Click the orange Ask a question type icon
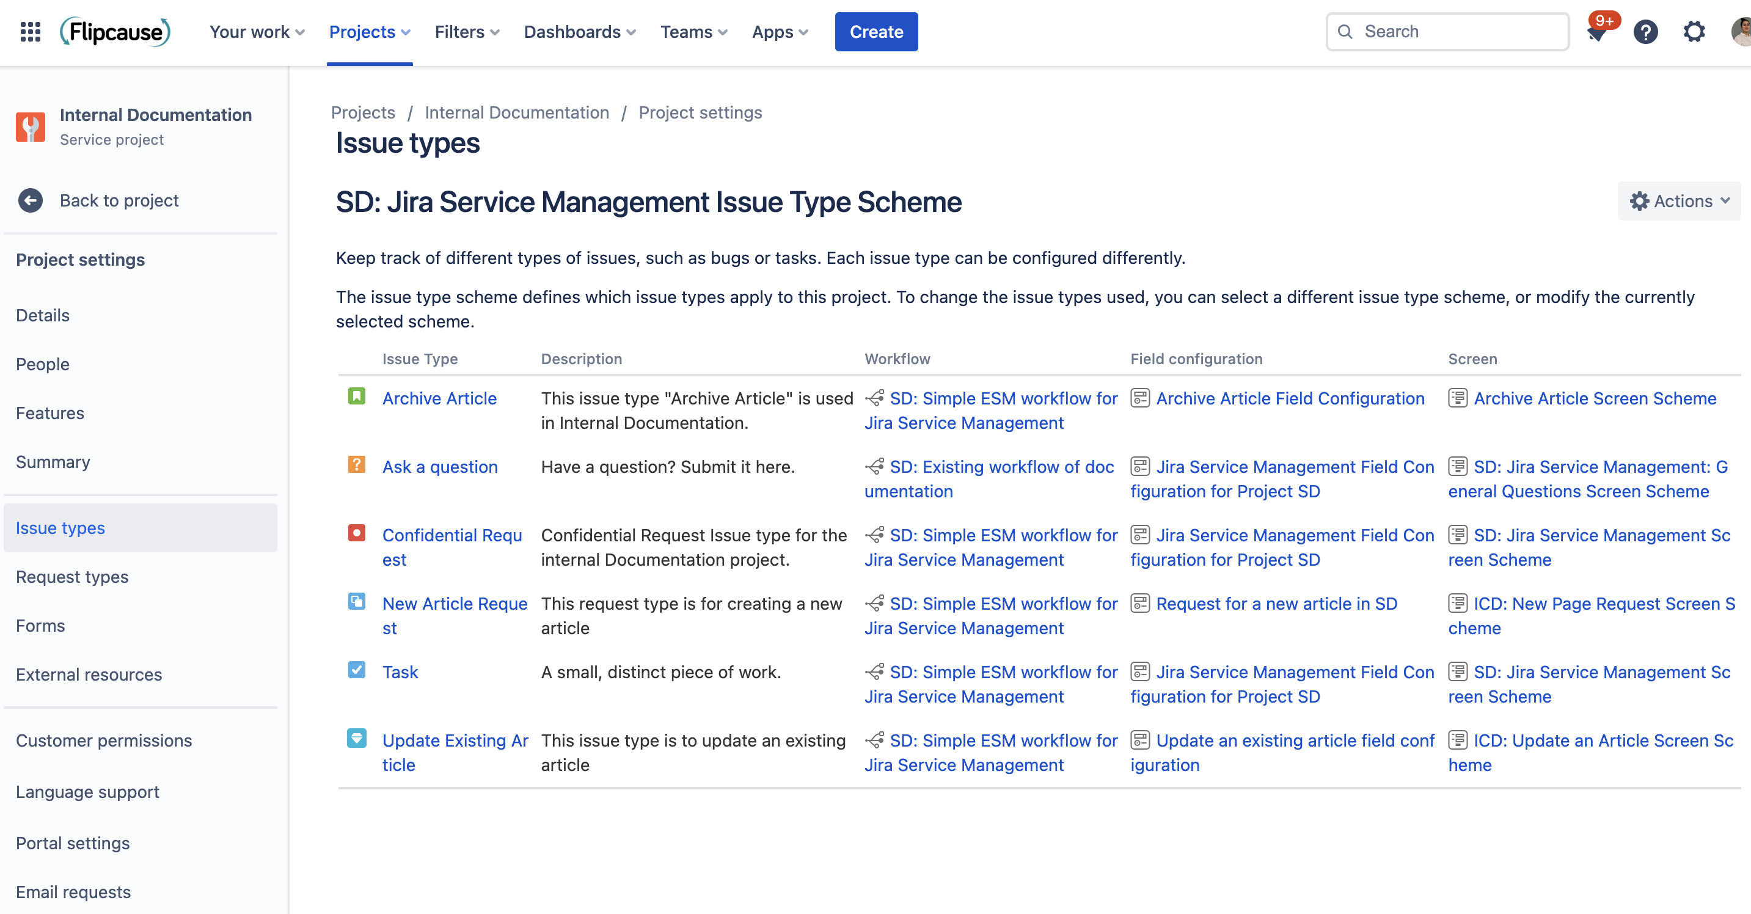Viewport: 1751px width, 914px height. (357, 464)
